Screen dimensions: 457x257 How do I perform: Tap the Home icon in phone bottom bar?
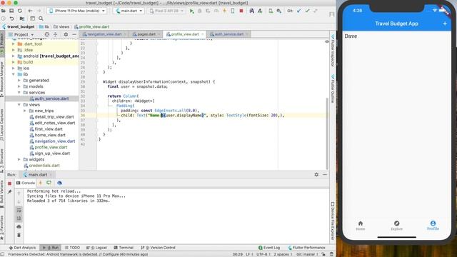tap(361, 226)
